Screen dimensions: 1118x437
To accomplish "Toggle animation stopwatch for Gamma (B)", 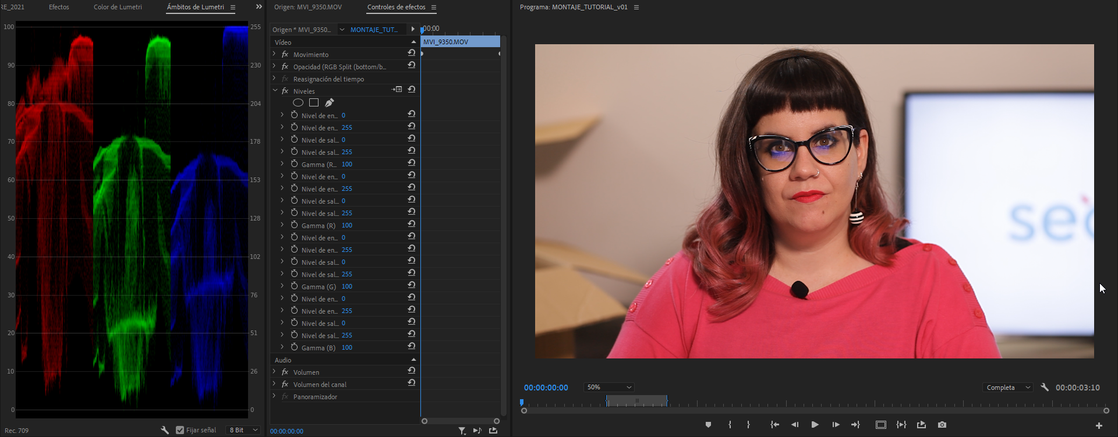I will [295, 347].
